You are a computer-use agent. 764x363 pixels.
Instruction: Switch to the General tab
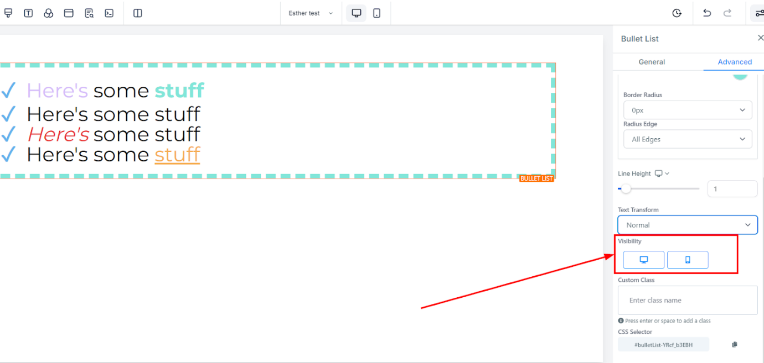click(652, 62)
